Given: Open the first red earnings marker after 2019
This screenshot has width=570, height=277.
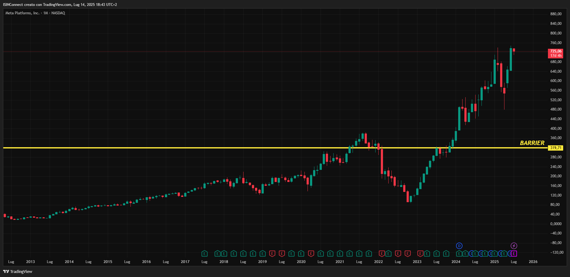Looking at the screenshot, I should [272, 254].
